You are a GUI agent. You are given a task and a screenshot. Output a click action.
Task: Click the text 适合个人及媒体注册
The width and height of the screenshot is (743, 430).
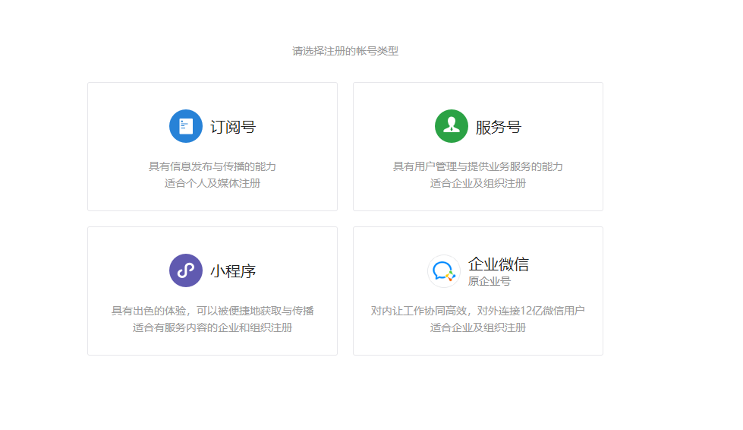click(x=213, y=183)
